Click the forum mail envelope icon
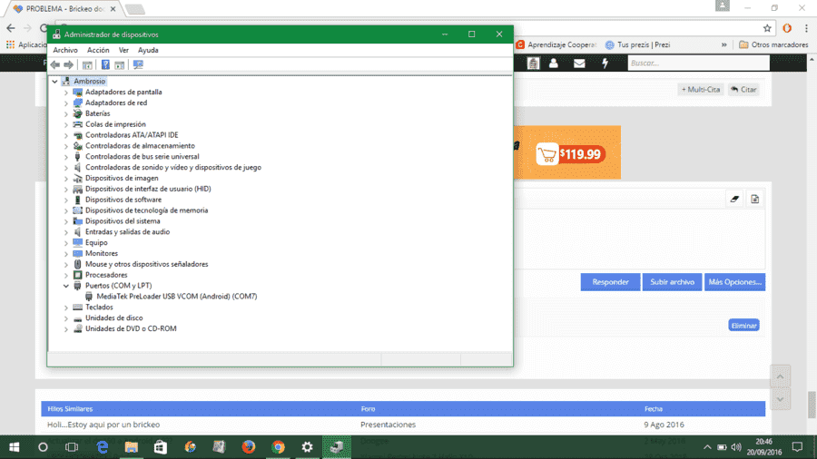This screenshot has height=459, width=817. (579, 63)
